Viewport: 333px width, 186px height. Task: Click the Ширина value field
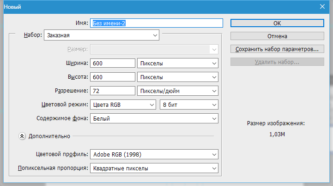(113, 63)
